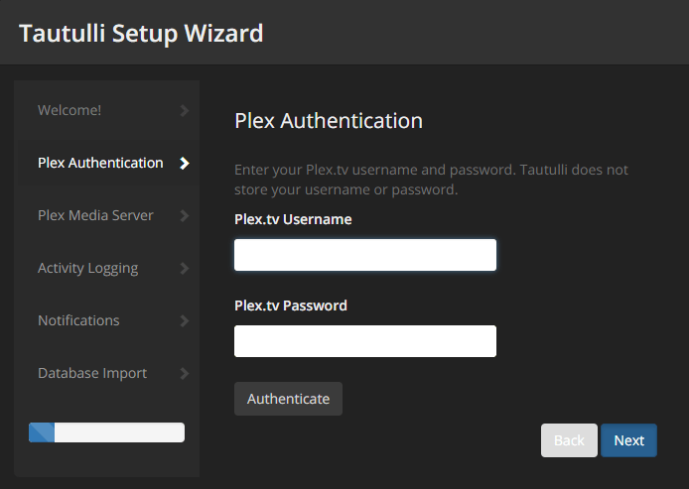Click the chevron next to Plex Media Server
Viewport: 689px width, 489px height.
tap(185, 215)
